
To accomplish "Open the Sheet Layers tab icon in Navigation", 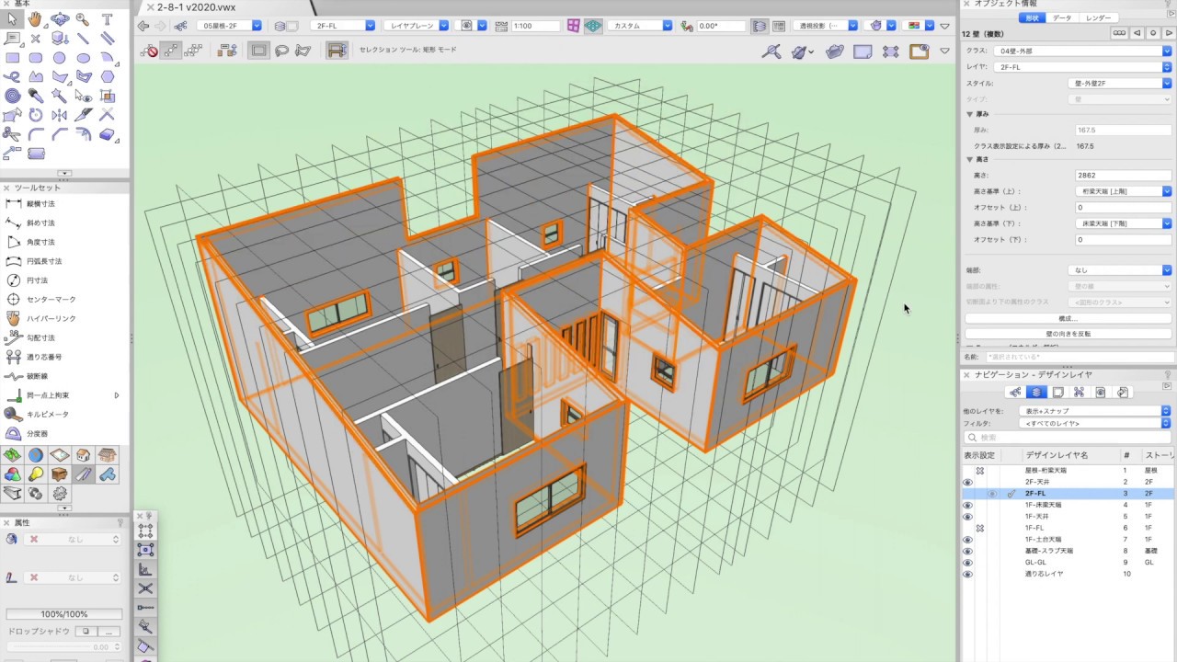I will (1058, 393).
